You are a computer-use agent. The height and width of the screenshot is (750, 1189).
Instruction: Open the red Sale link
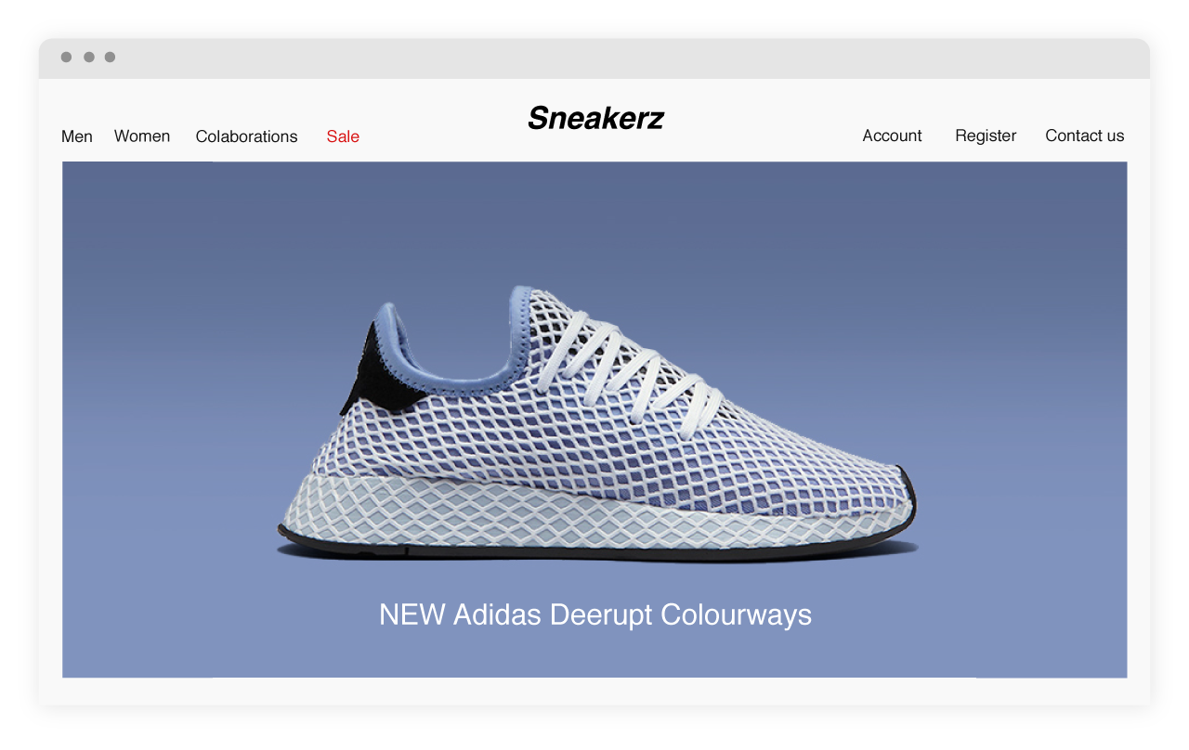point(343,136)
